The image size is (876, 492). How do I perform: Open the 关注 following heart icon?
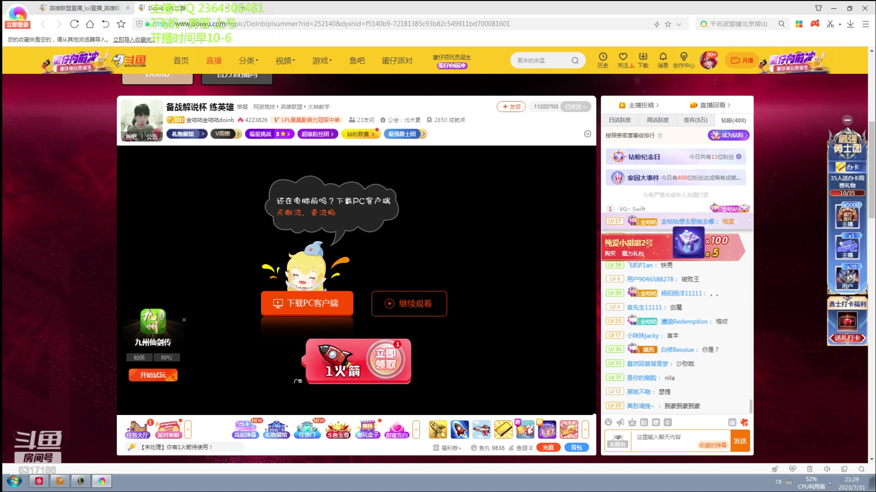pyautogui.click(x=623, y=60)
